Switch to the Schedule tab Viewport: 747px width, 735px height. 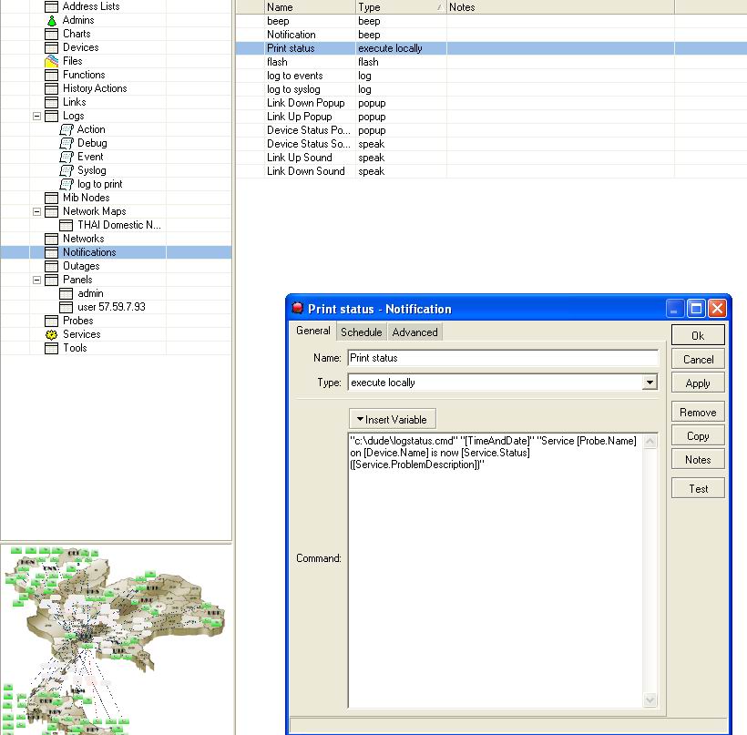361,332
